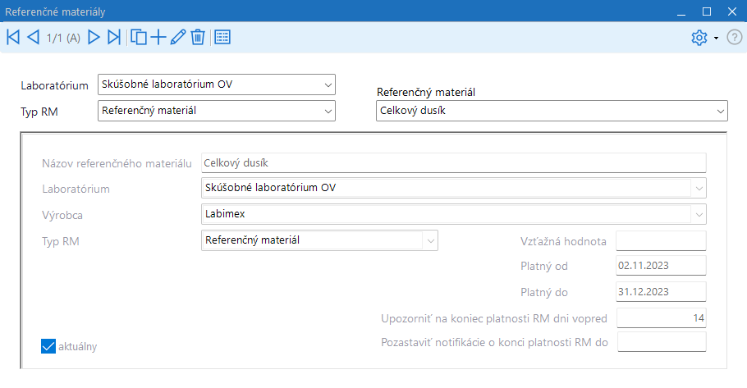The height and width of the screenshot is (388, 747).
Task: Maximize the Referenčné materiály window
Action: (706, 11)
